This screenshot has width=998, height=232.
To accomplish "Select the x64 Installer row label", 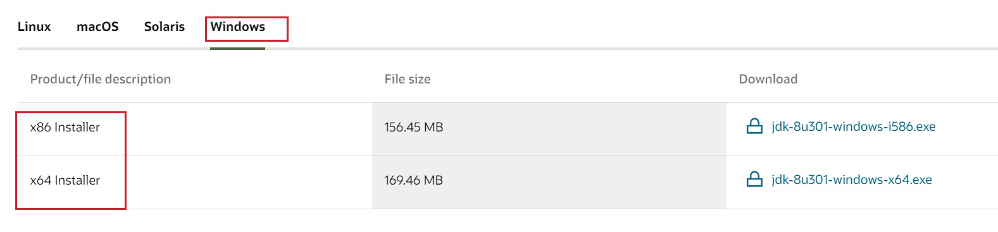I will tap(65, 180).
